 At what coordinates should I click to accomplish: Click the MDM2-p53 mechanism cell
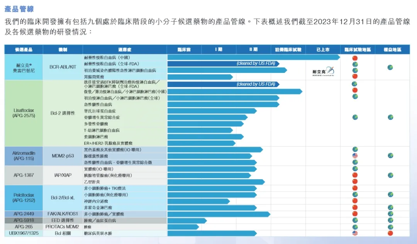63,156
